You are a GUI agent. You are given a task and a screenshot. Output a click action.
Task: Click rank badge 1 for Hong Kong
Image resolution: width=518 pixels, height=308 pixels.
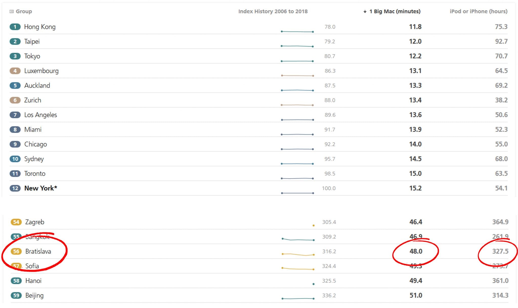[15, 27]
